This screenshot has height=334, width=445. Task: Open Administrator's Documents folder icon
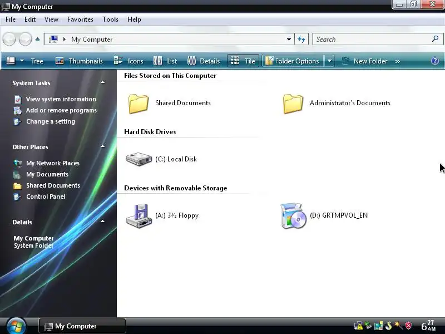pos(293,104)
